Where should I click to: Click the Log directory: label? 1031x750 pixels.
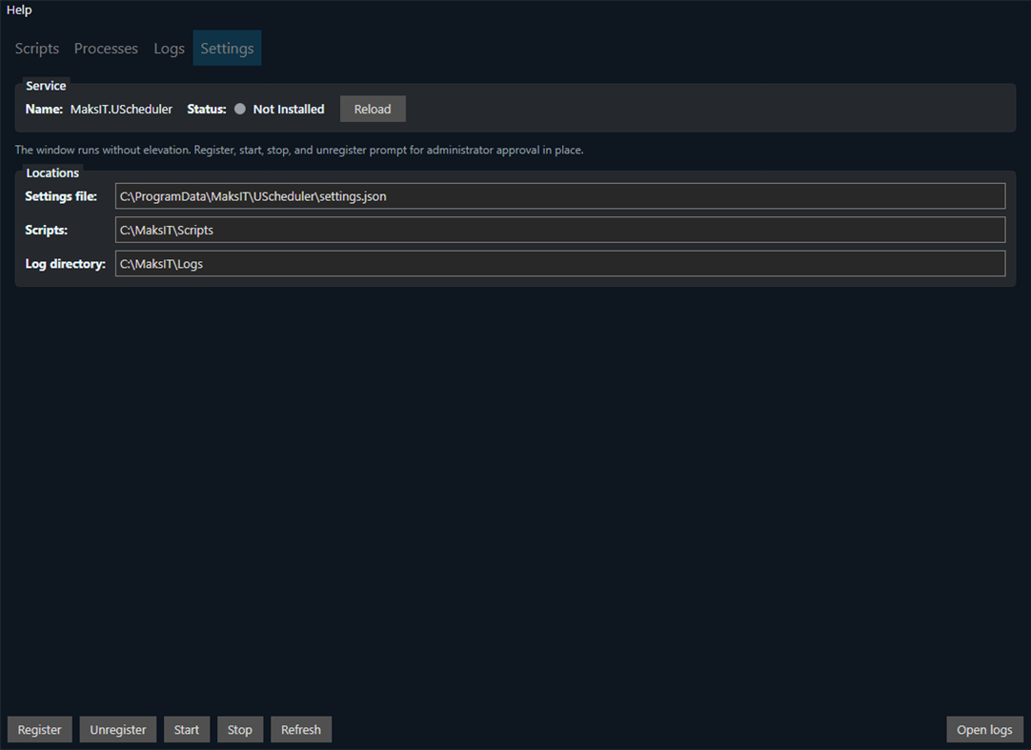coord(65,264)
